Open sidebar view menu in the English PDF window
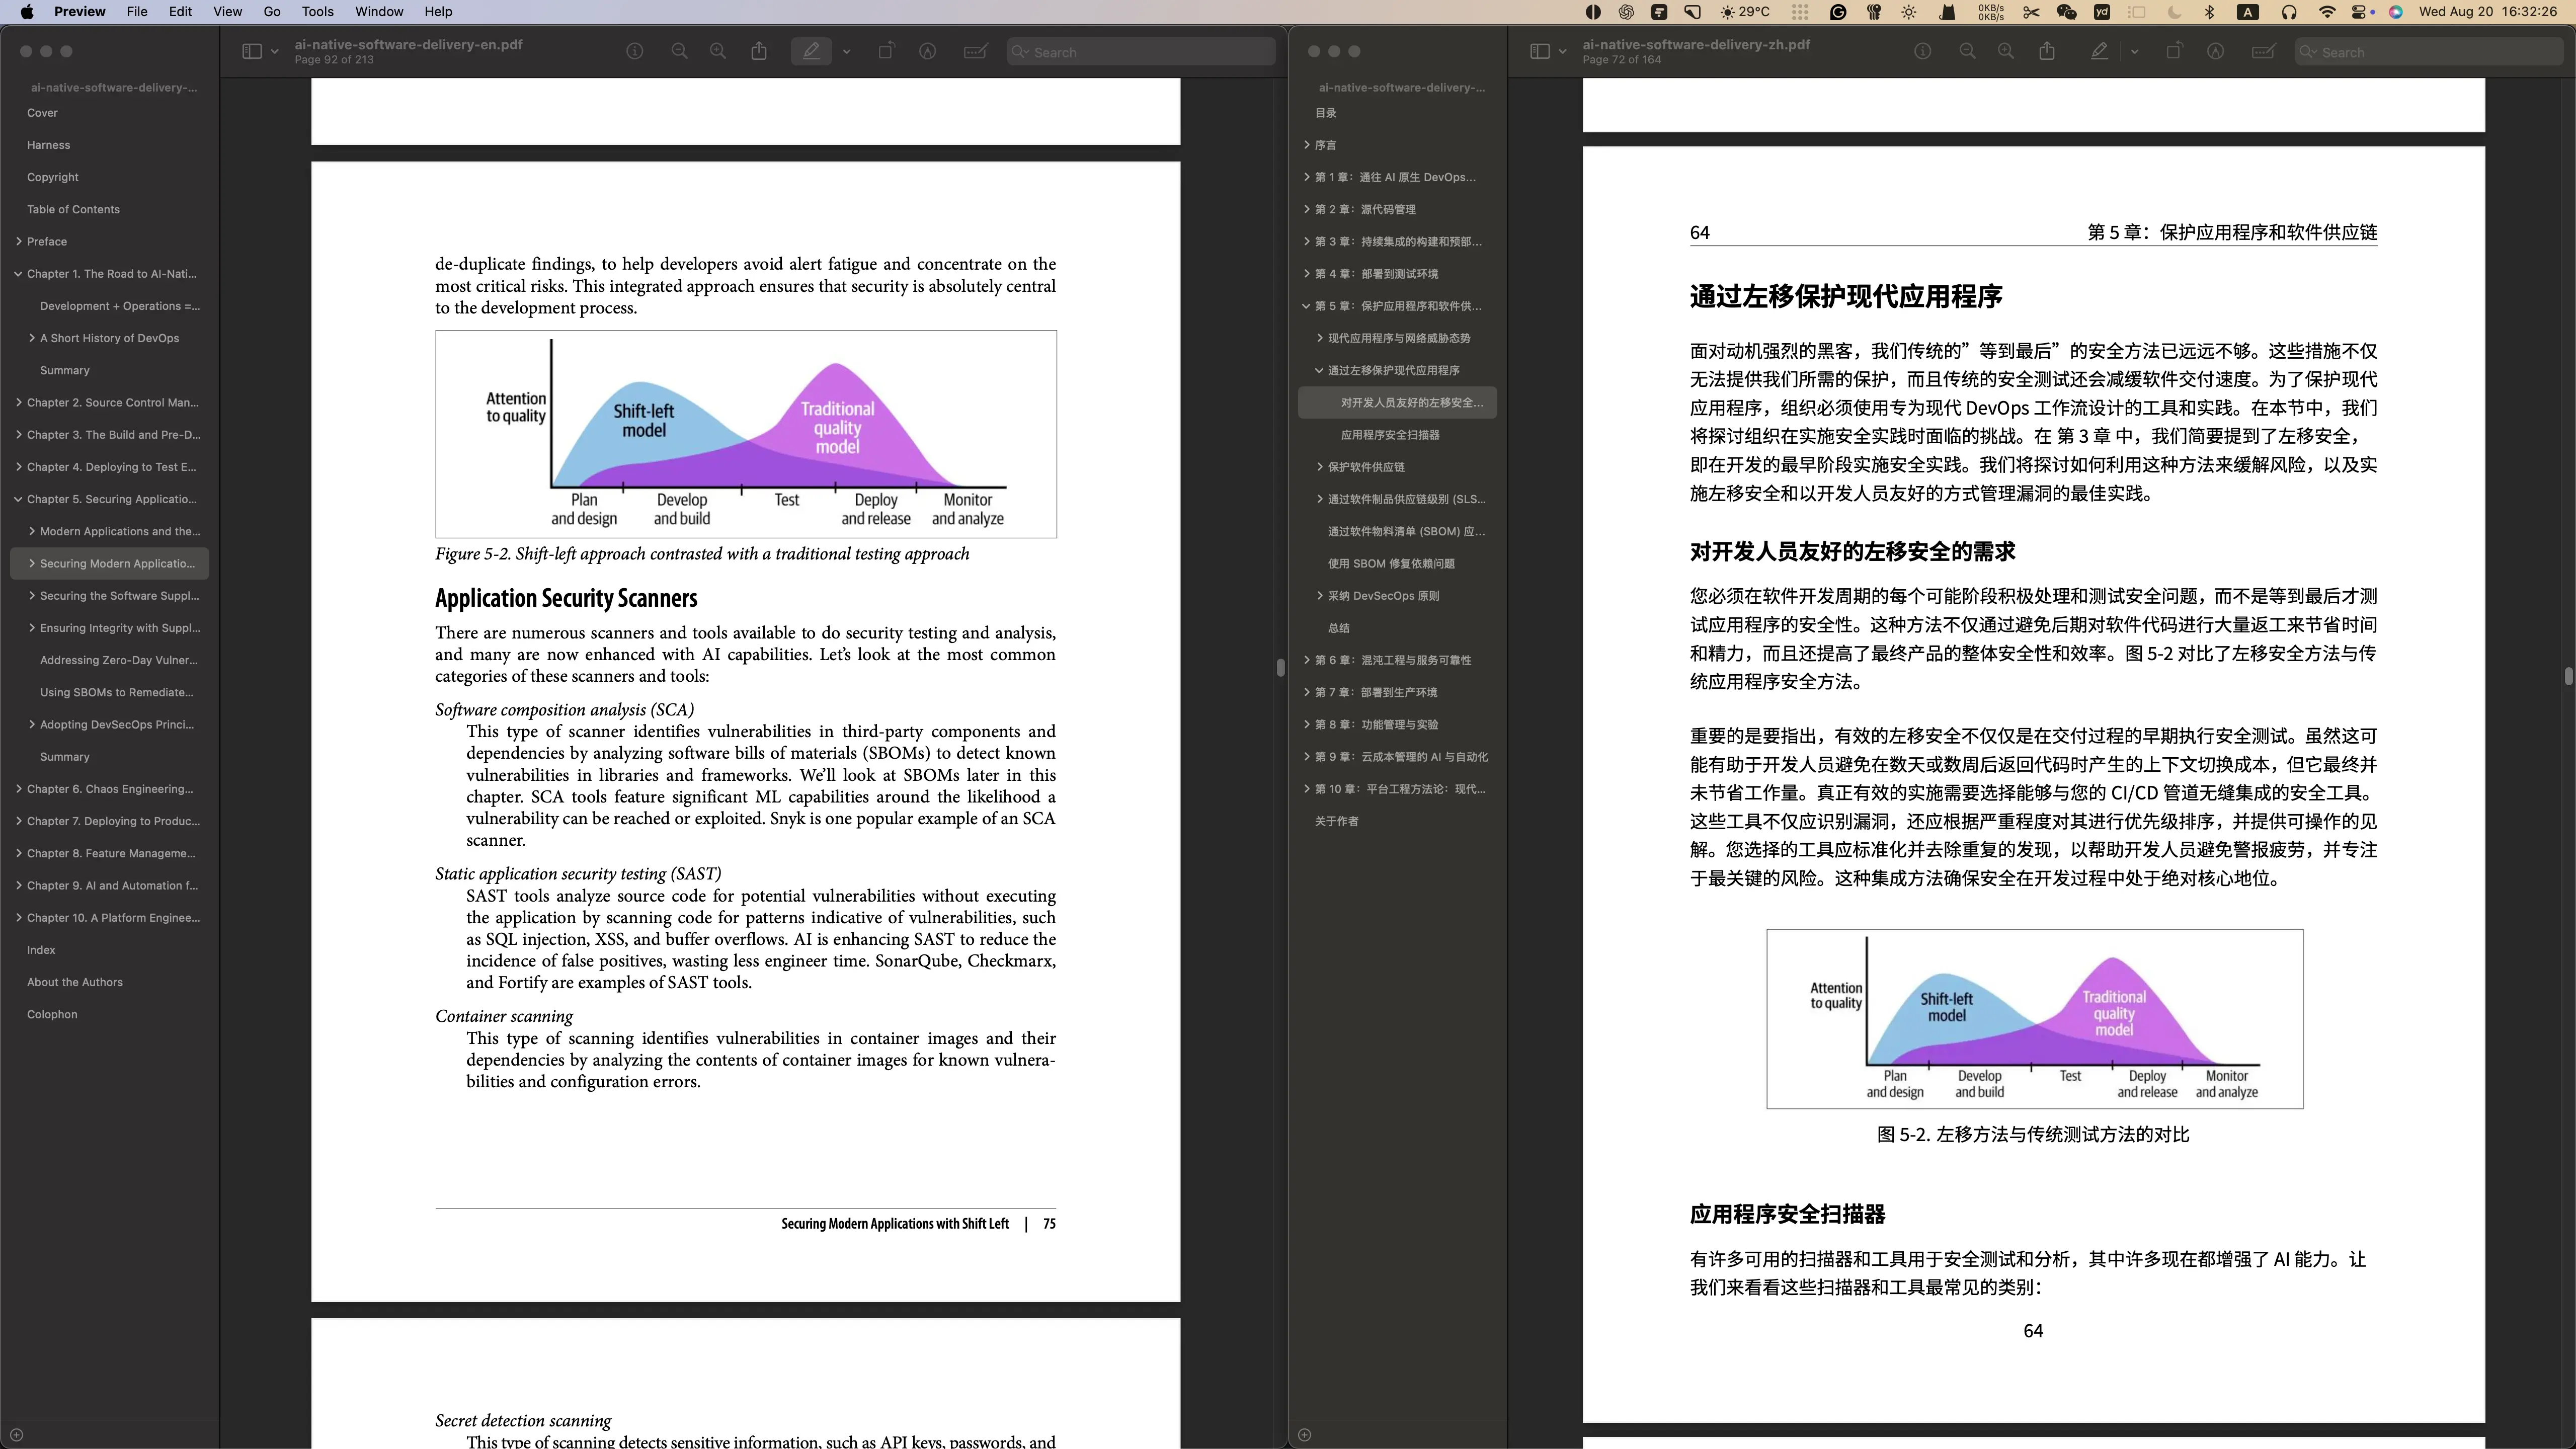 (274, 51)
